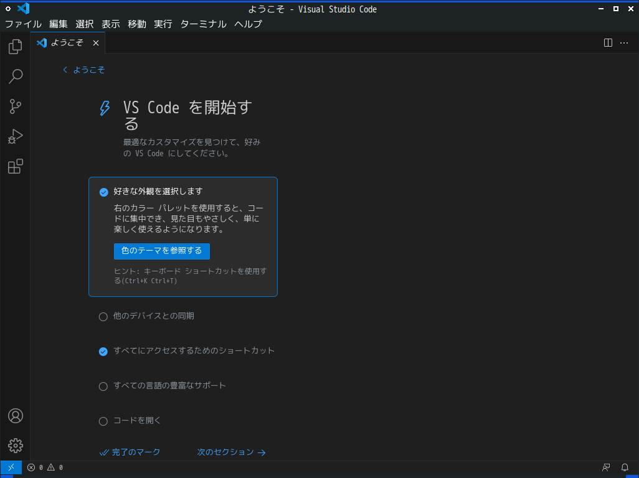Click the 色のテーマを参照する button
Screen dimensions: 639x478
(162, 251)
